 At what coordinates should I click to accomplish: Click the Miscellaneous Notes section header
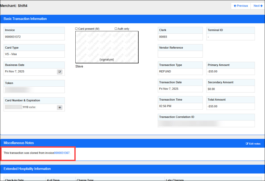(19, 143)
